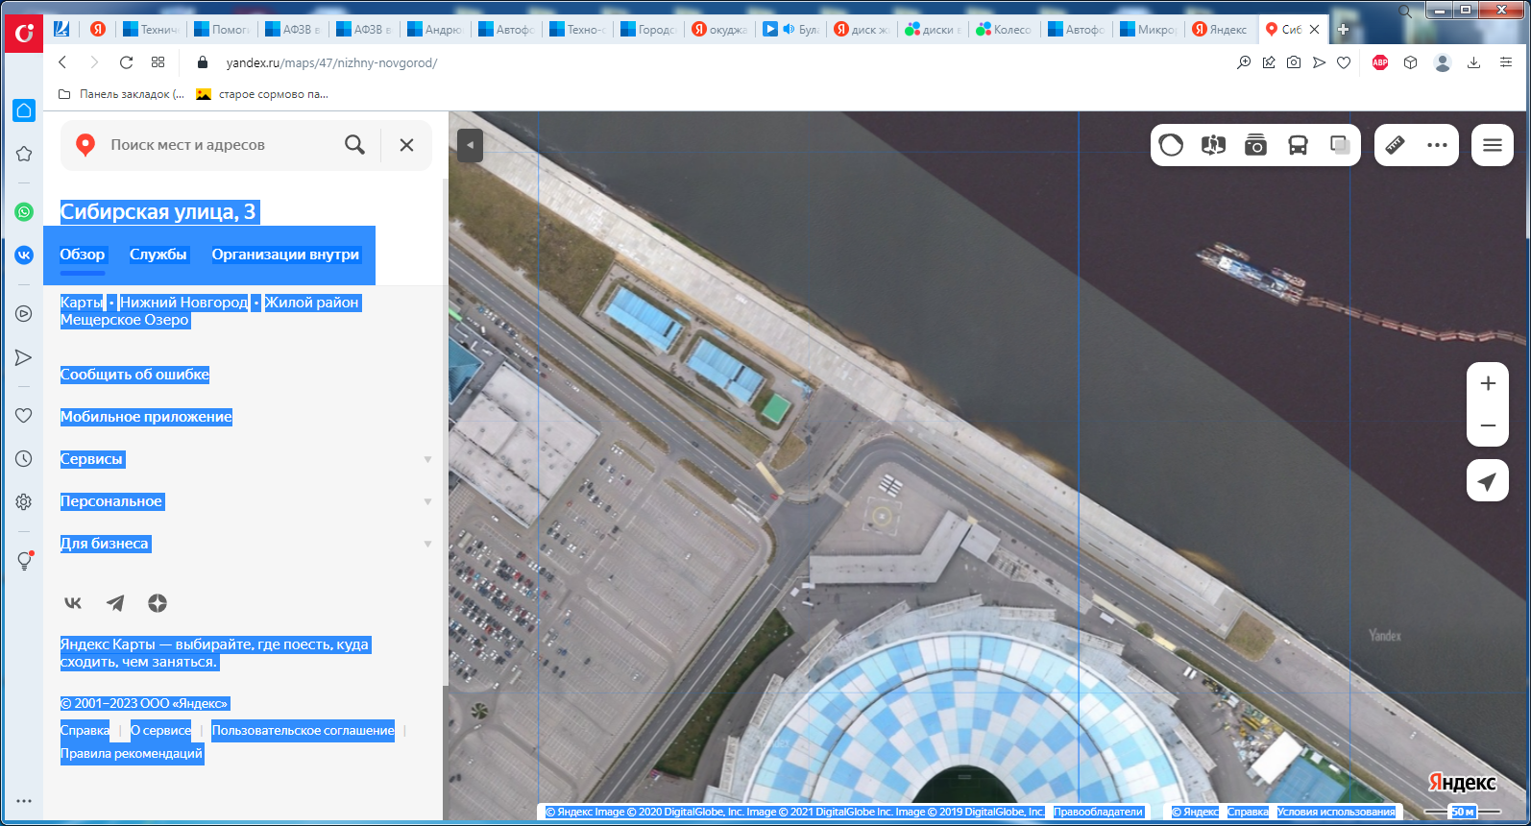
Task: Open the Yandex Maps hamburger menu
Action: [1493, 145]
